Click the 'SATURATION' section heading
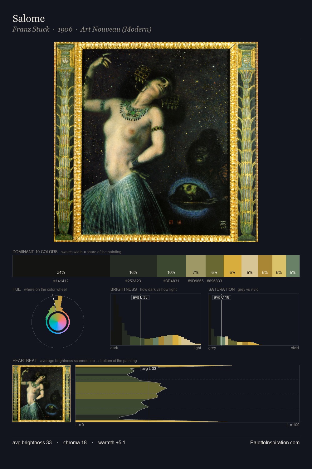Viewport: 312px width, 469px height. (x=222, y=289)
